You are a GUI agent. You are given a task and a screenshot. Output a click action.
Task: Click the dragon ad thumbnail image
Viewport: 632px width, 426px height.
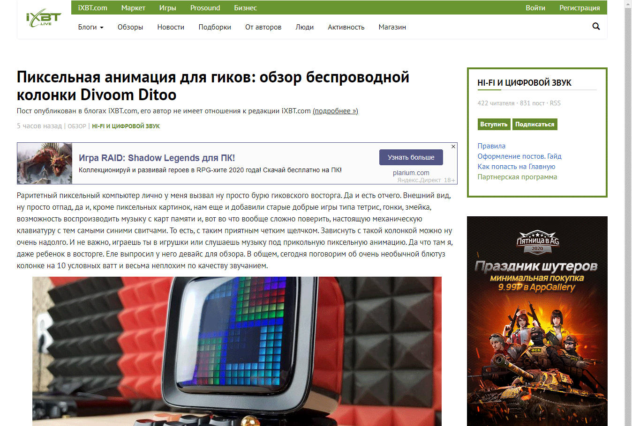(45, 163)
